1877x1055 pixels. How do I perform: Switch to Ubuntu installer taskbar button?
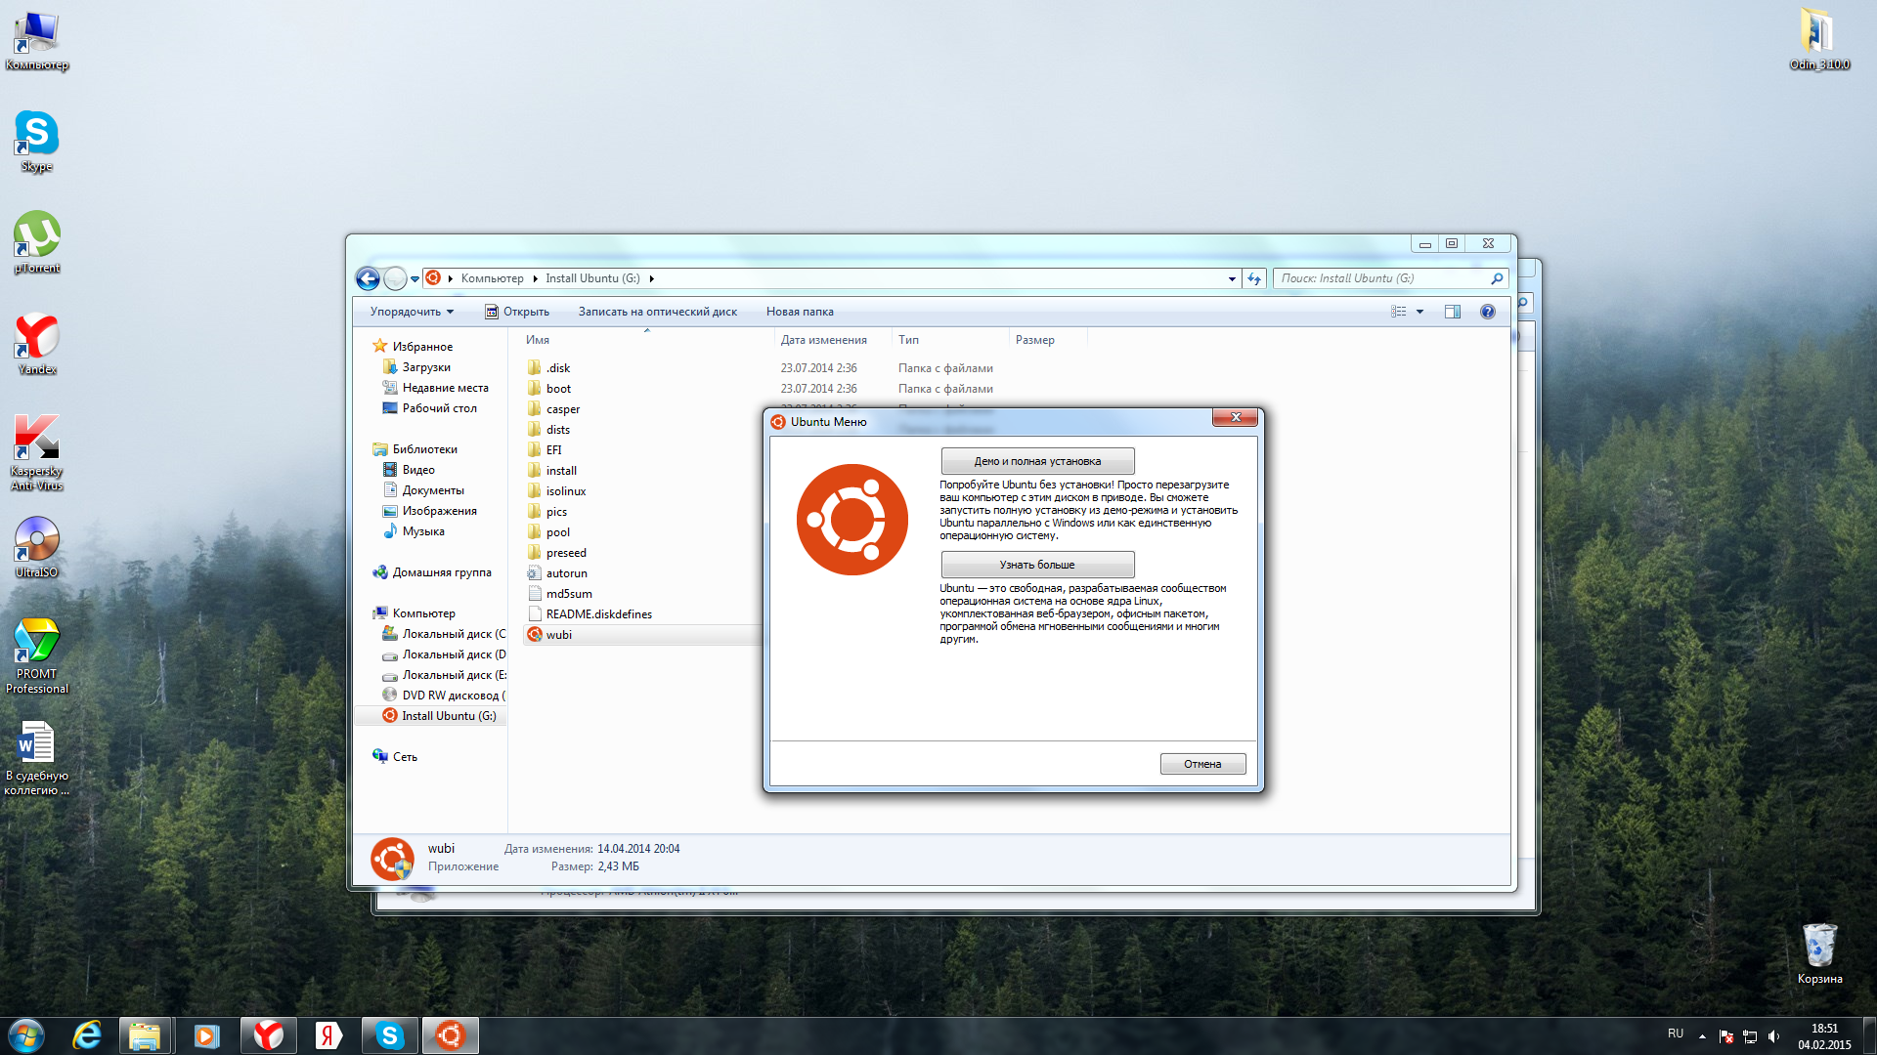(451, 1035)
